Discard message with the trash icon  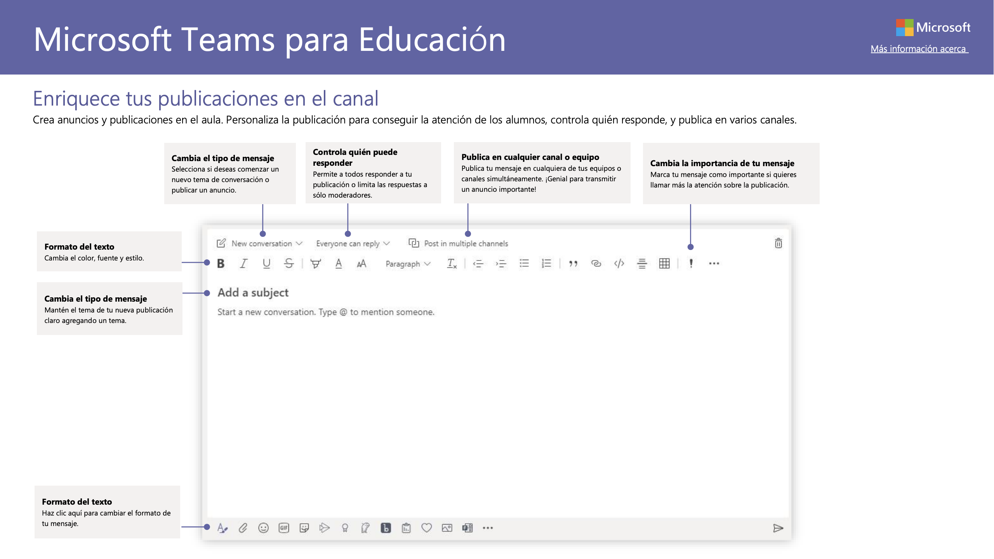[778, 243]
